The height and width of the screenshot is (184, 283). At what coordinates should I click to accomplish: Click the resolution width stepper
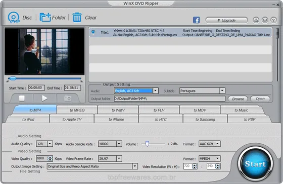pos(195,166)
